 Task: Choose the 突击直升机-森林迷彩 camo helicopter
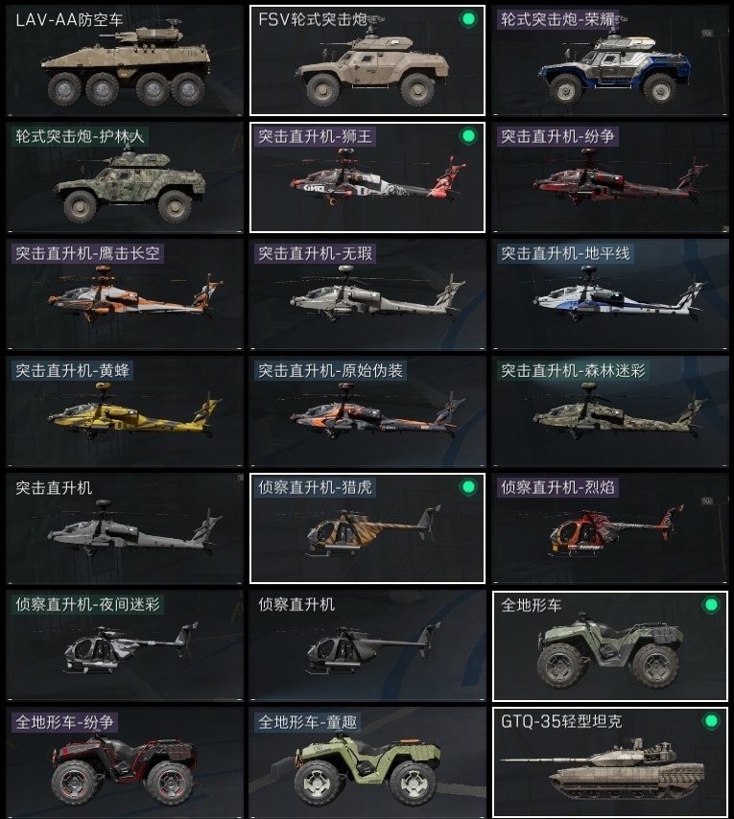pyautogui.click(x=610, y=411)
